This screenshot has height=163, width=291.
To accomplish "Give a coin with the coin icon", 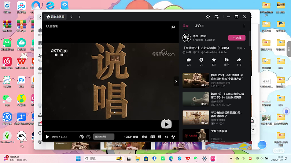I will (201, 60).
